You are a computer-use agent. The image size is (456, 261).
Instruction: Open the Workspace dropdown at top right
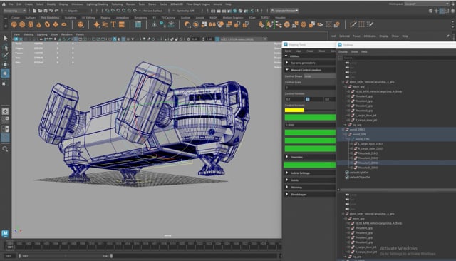[426, 4]
